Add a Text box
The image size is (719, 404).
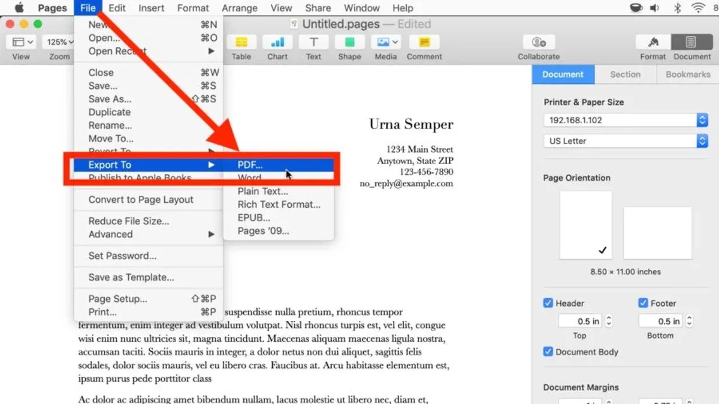pos(313,42)
